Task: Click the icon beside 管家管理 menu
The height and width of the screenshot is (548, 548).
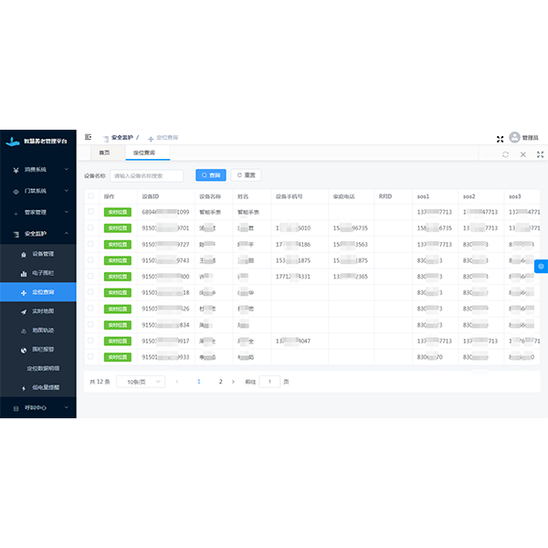Action: (x=16, y=213)
